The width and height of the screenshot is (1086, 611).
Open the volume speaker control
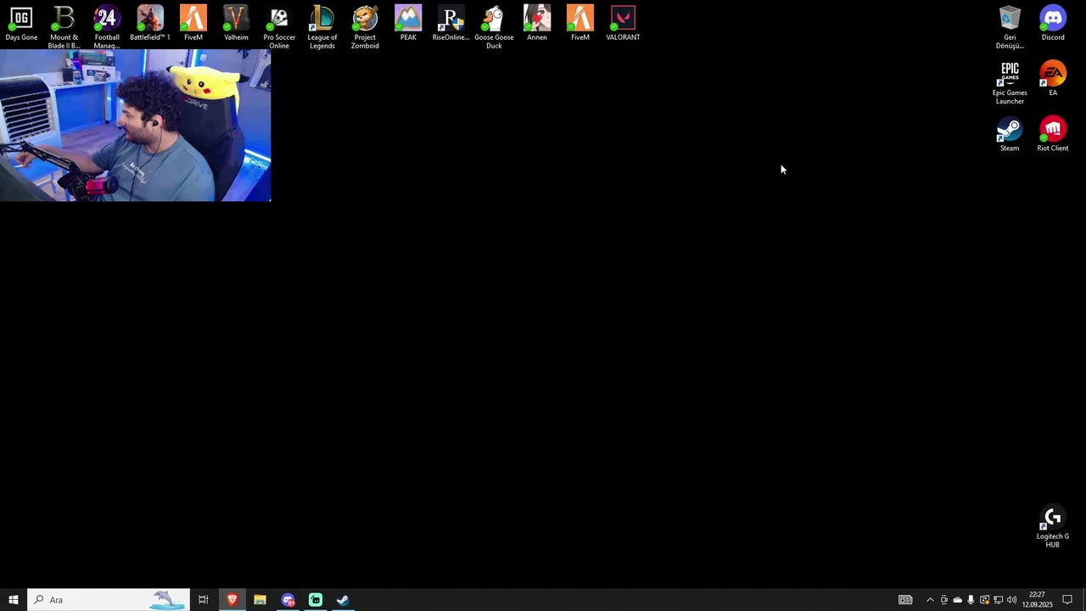coord(1011,600)
